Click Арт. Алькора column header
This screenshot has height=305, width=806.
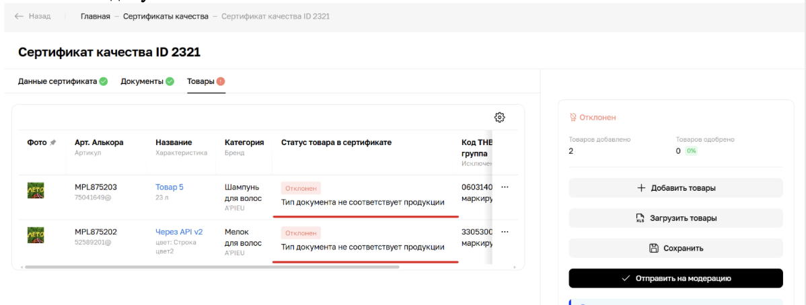click(x=99, y=142)
